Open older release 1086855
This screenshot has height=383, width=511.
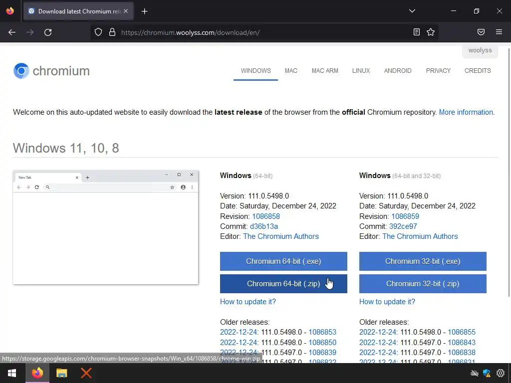point(462,332)
